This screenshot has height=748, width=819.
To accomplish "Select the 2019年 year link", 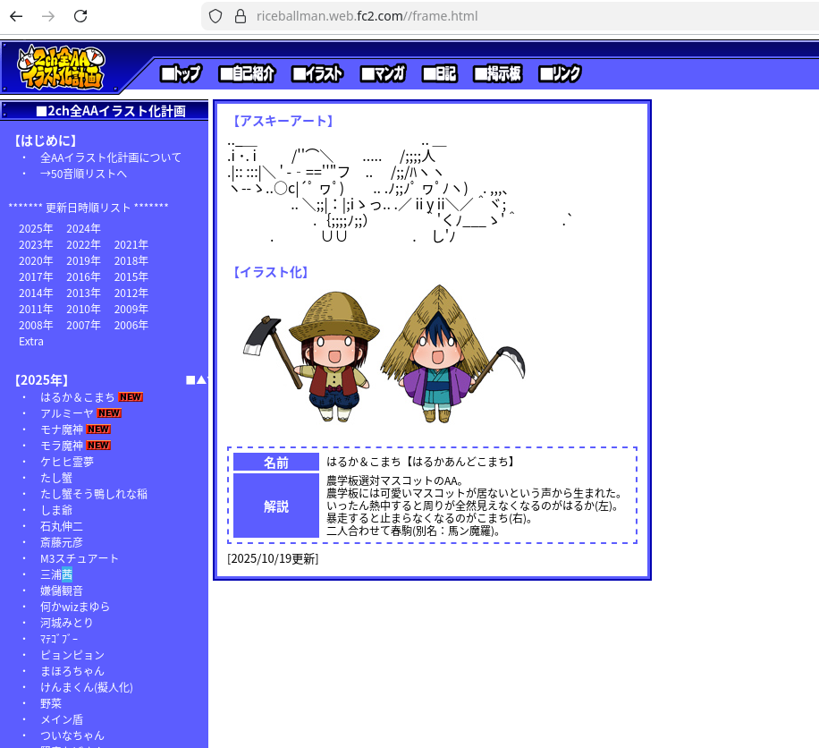I will click(83, 261).
